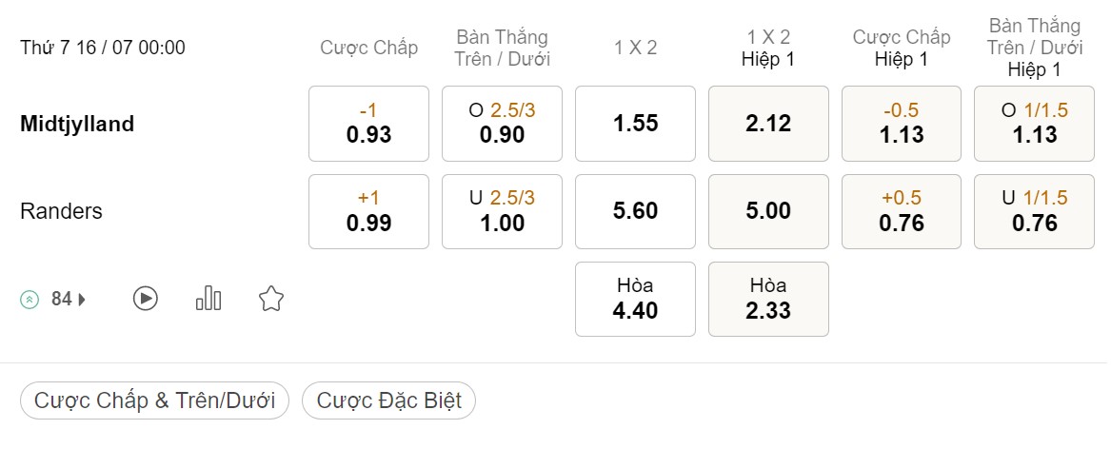
Task: Select Midtjylland handicap -1 at 0.93
Action: click(369, 124)
